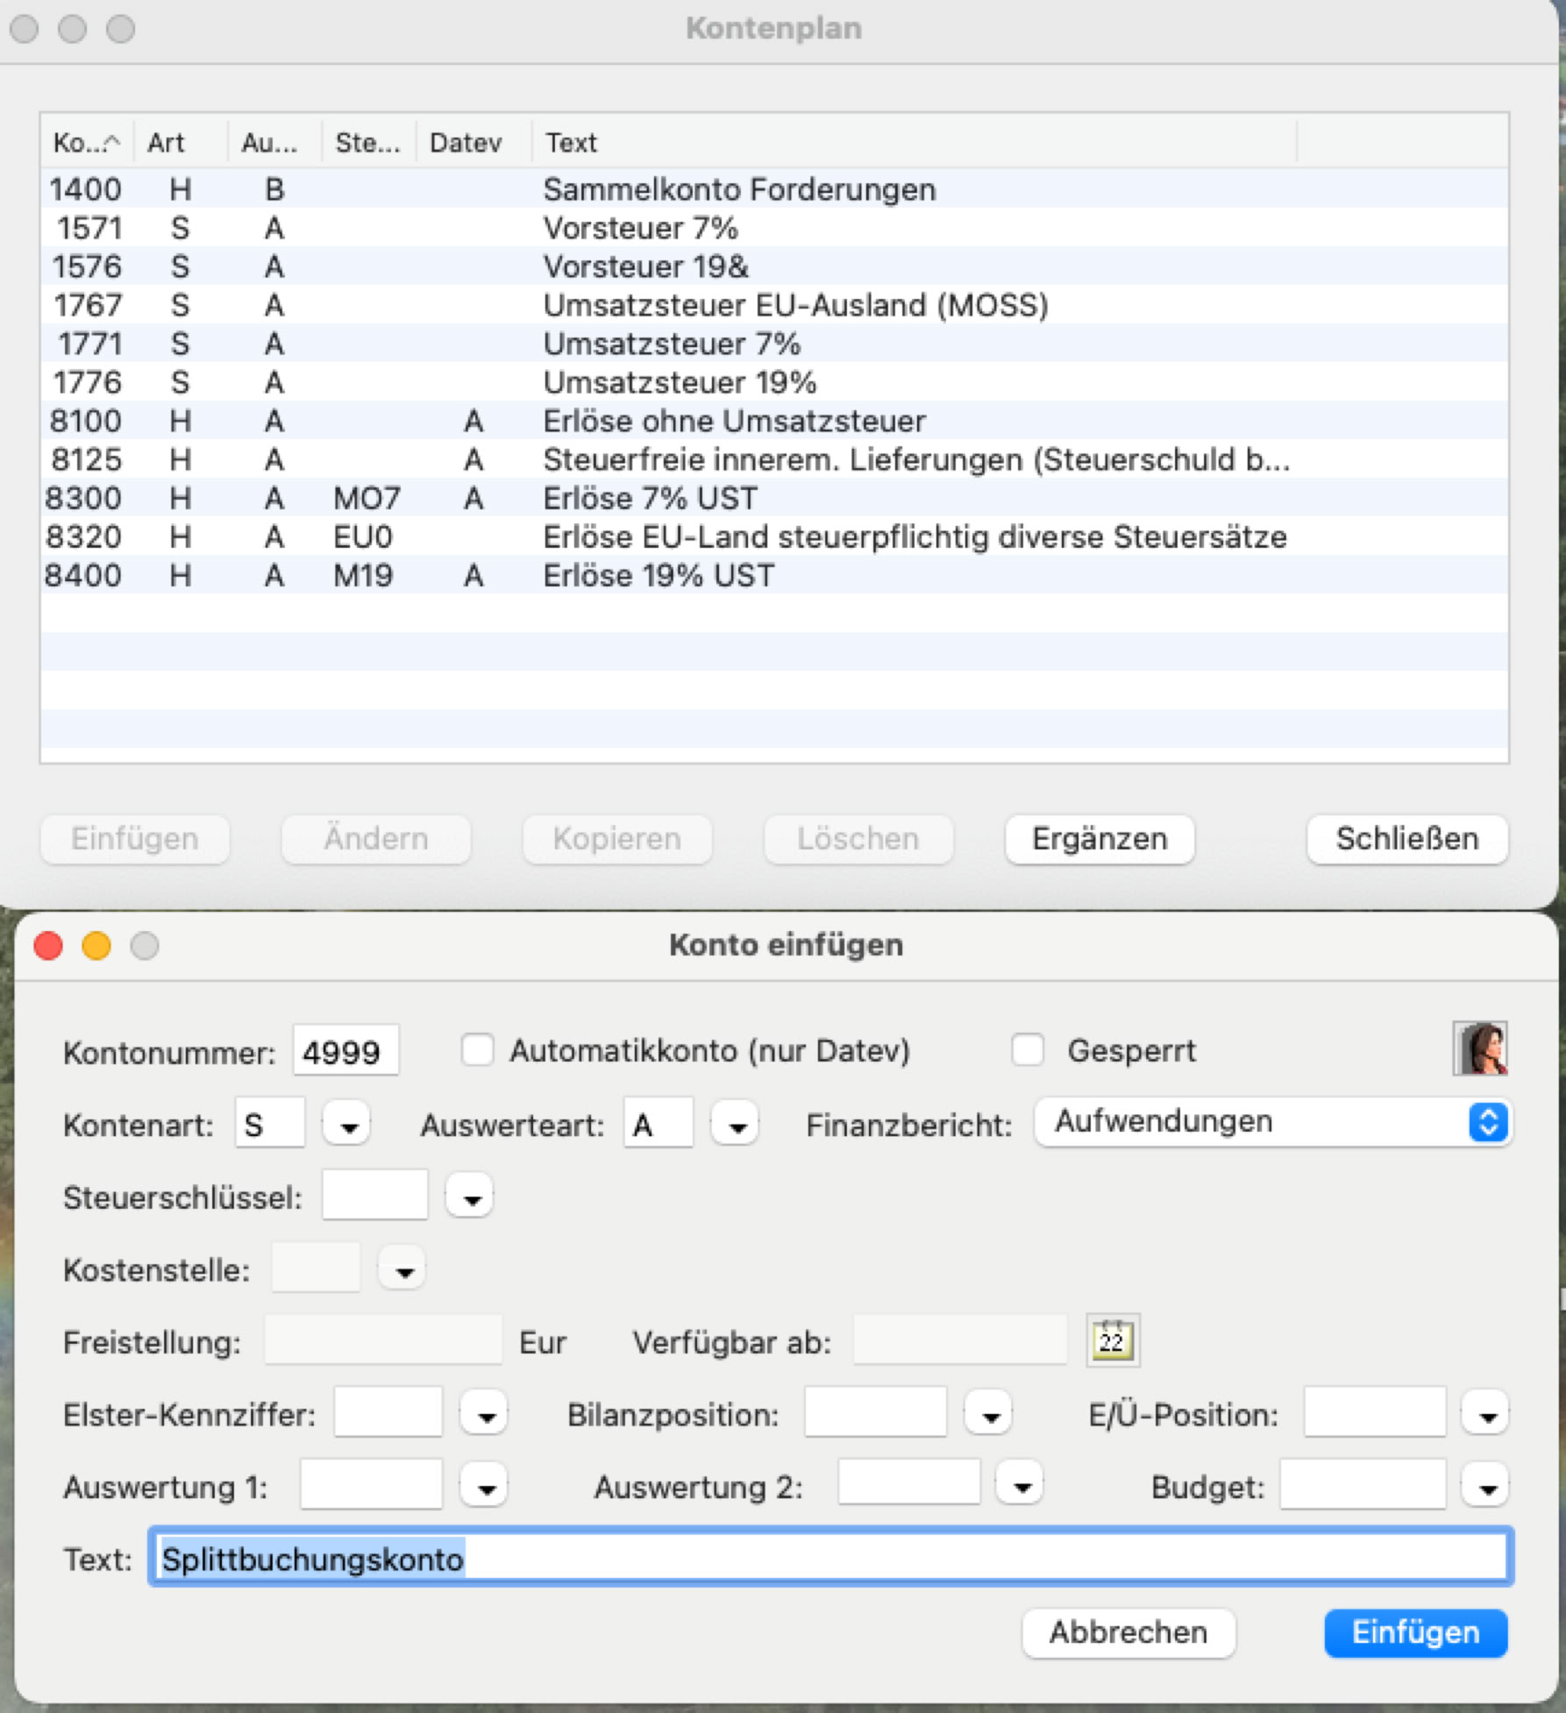
Task: Open the Finanzbericht Aufwendungen popup menu
Action: (x=1272, y=1122)
